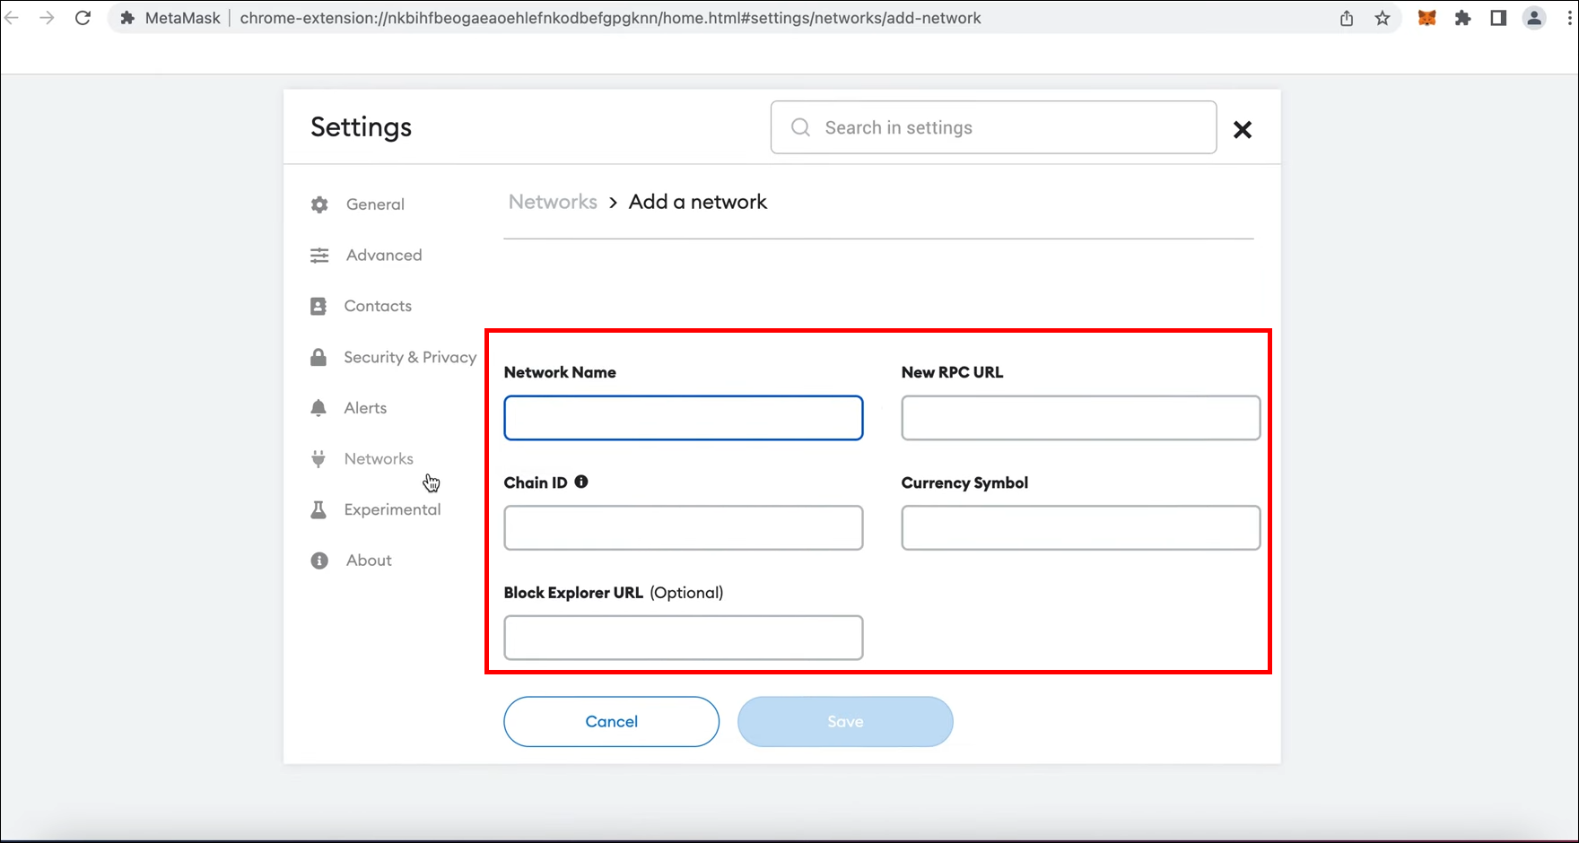Focus the Block Explorer URL field
The width and height of the screenshot is (1579, 843).
684,638
